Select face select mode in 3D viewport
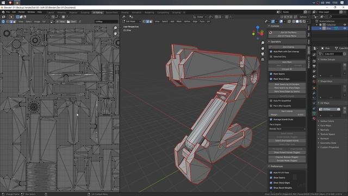The image size is (348, 196). (x=151, y=21)
